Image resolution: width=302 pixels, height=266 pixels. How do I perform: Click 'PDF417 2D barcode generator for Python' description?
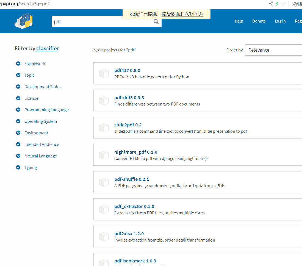pos(152,77)
